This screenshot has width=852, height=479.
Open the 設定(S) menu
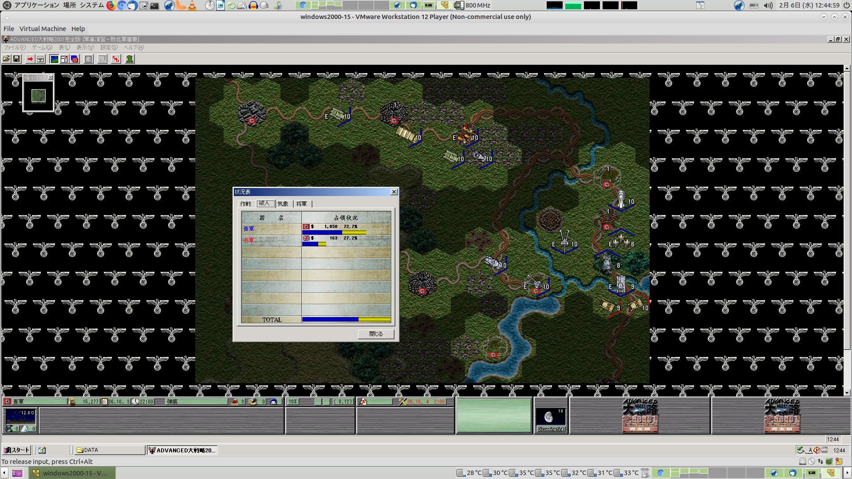click(109, 47)
